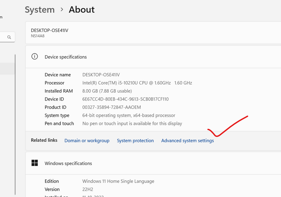Click the breadcrumb chevron between System and About
The width and height of the screenshot is (281, 197).
[62, 9]
